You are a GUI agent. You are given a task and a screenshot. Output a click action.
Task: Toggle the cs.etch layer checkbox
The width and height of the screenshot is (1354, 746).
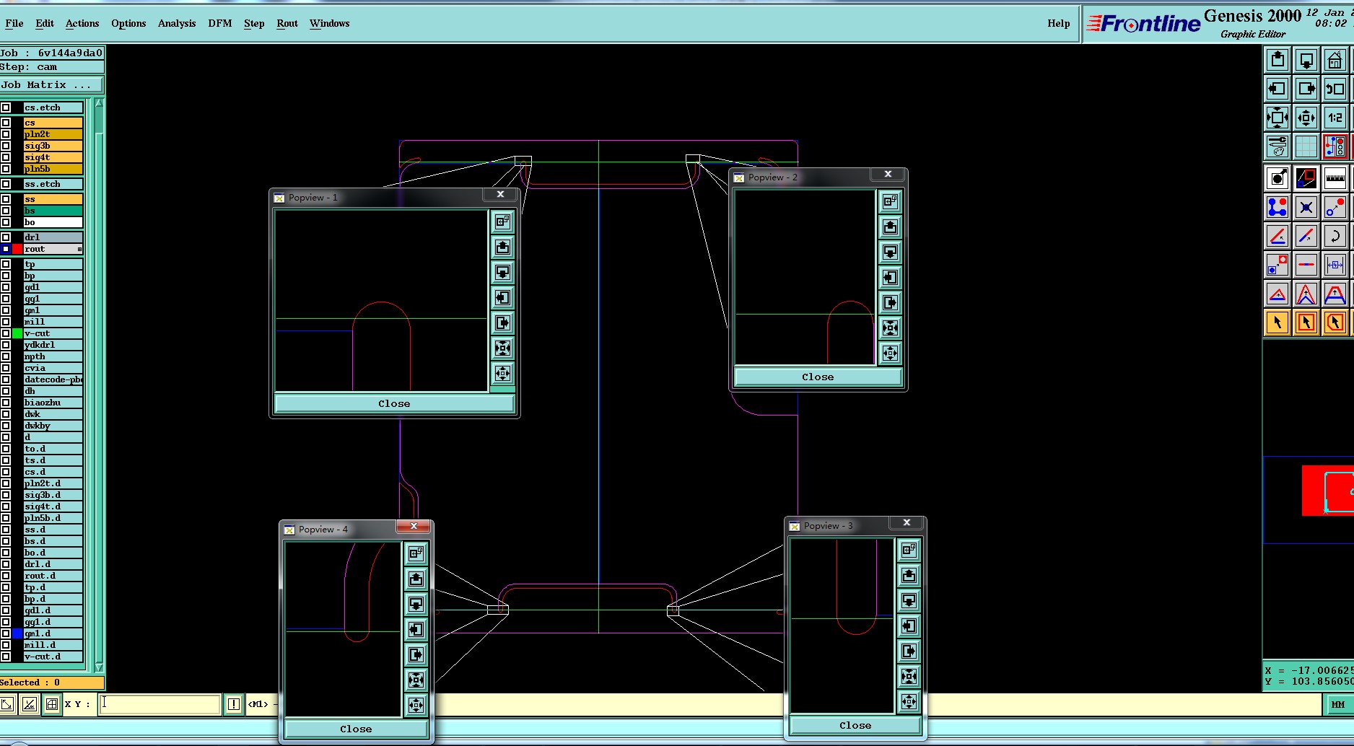click(6, 107)
